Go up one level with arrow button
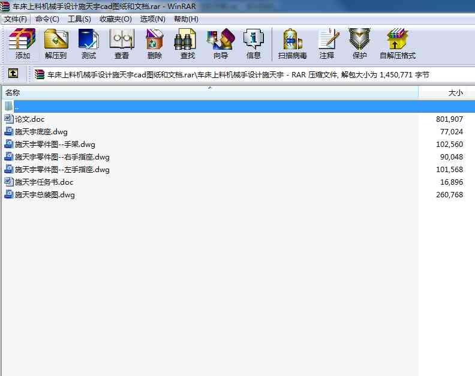Screen dimensions: 475x376 click(x=13, y=73)
